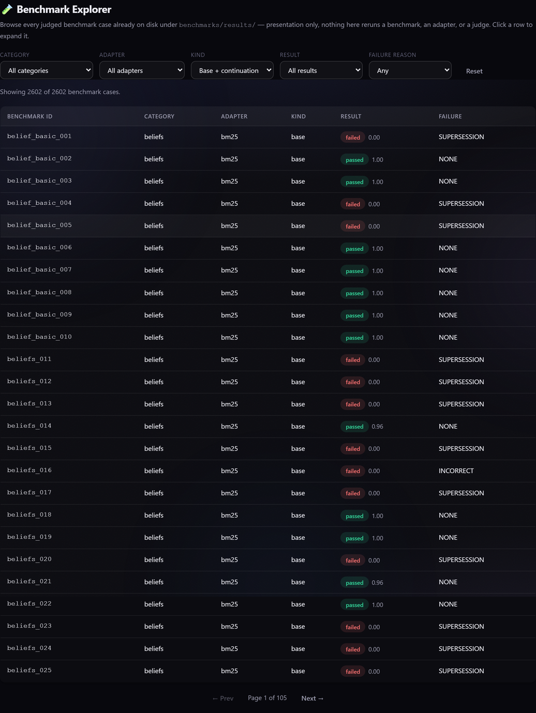Screen dimensions: 536x713
Task: Click the Kind column header
Action: tap(299, 116)
